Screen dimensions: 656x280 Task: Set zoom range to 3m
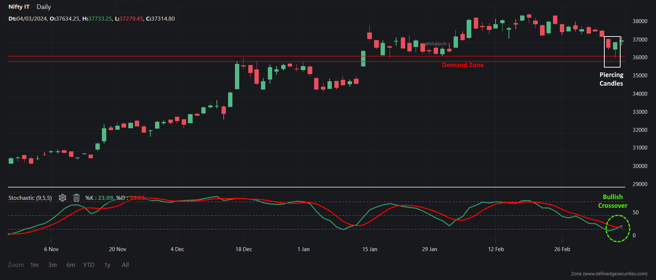click(x=52, y=265)
